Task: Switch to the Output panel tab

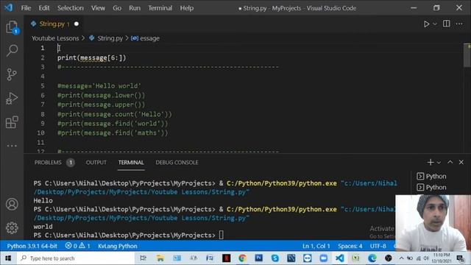Action: pos(96,162)
